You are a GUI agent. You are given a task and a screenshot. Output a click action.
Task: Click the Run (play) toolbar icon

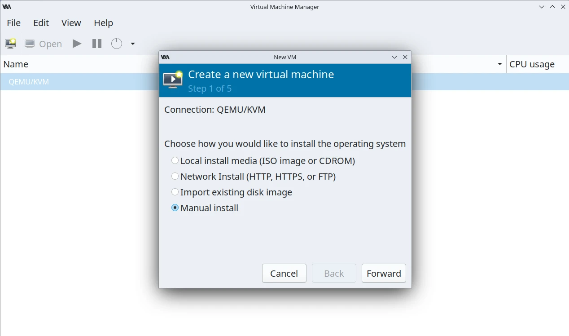point(77,44)
